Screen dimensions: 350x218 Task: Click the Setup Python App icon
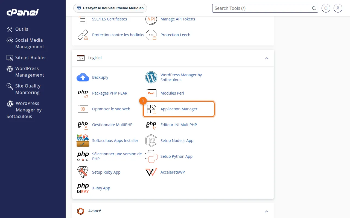point(151,156)
